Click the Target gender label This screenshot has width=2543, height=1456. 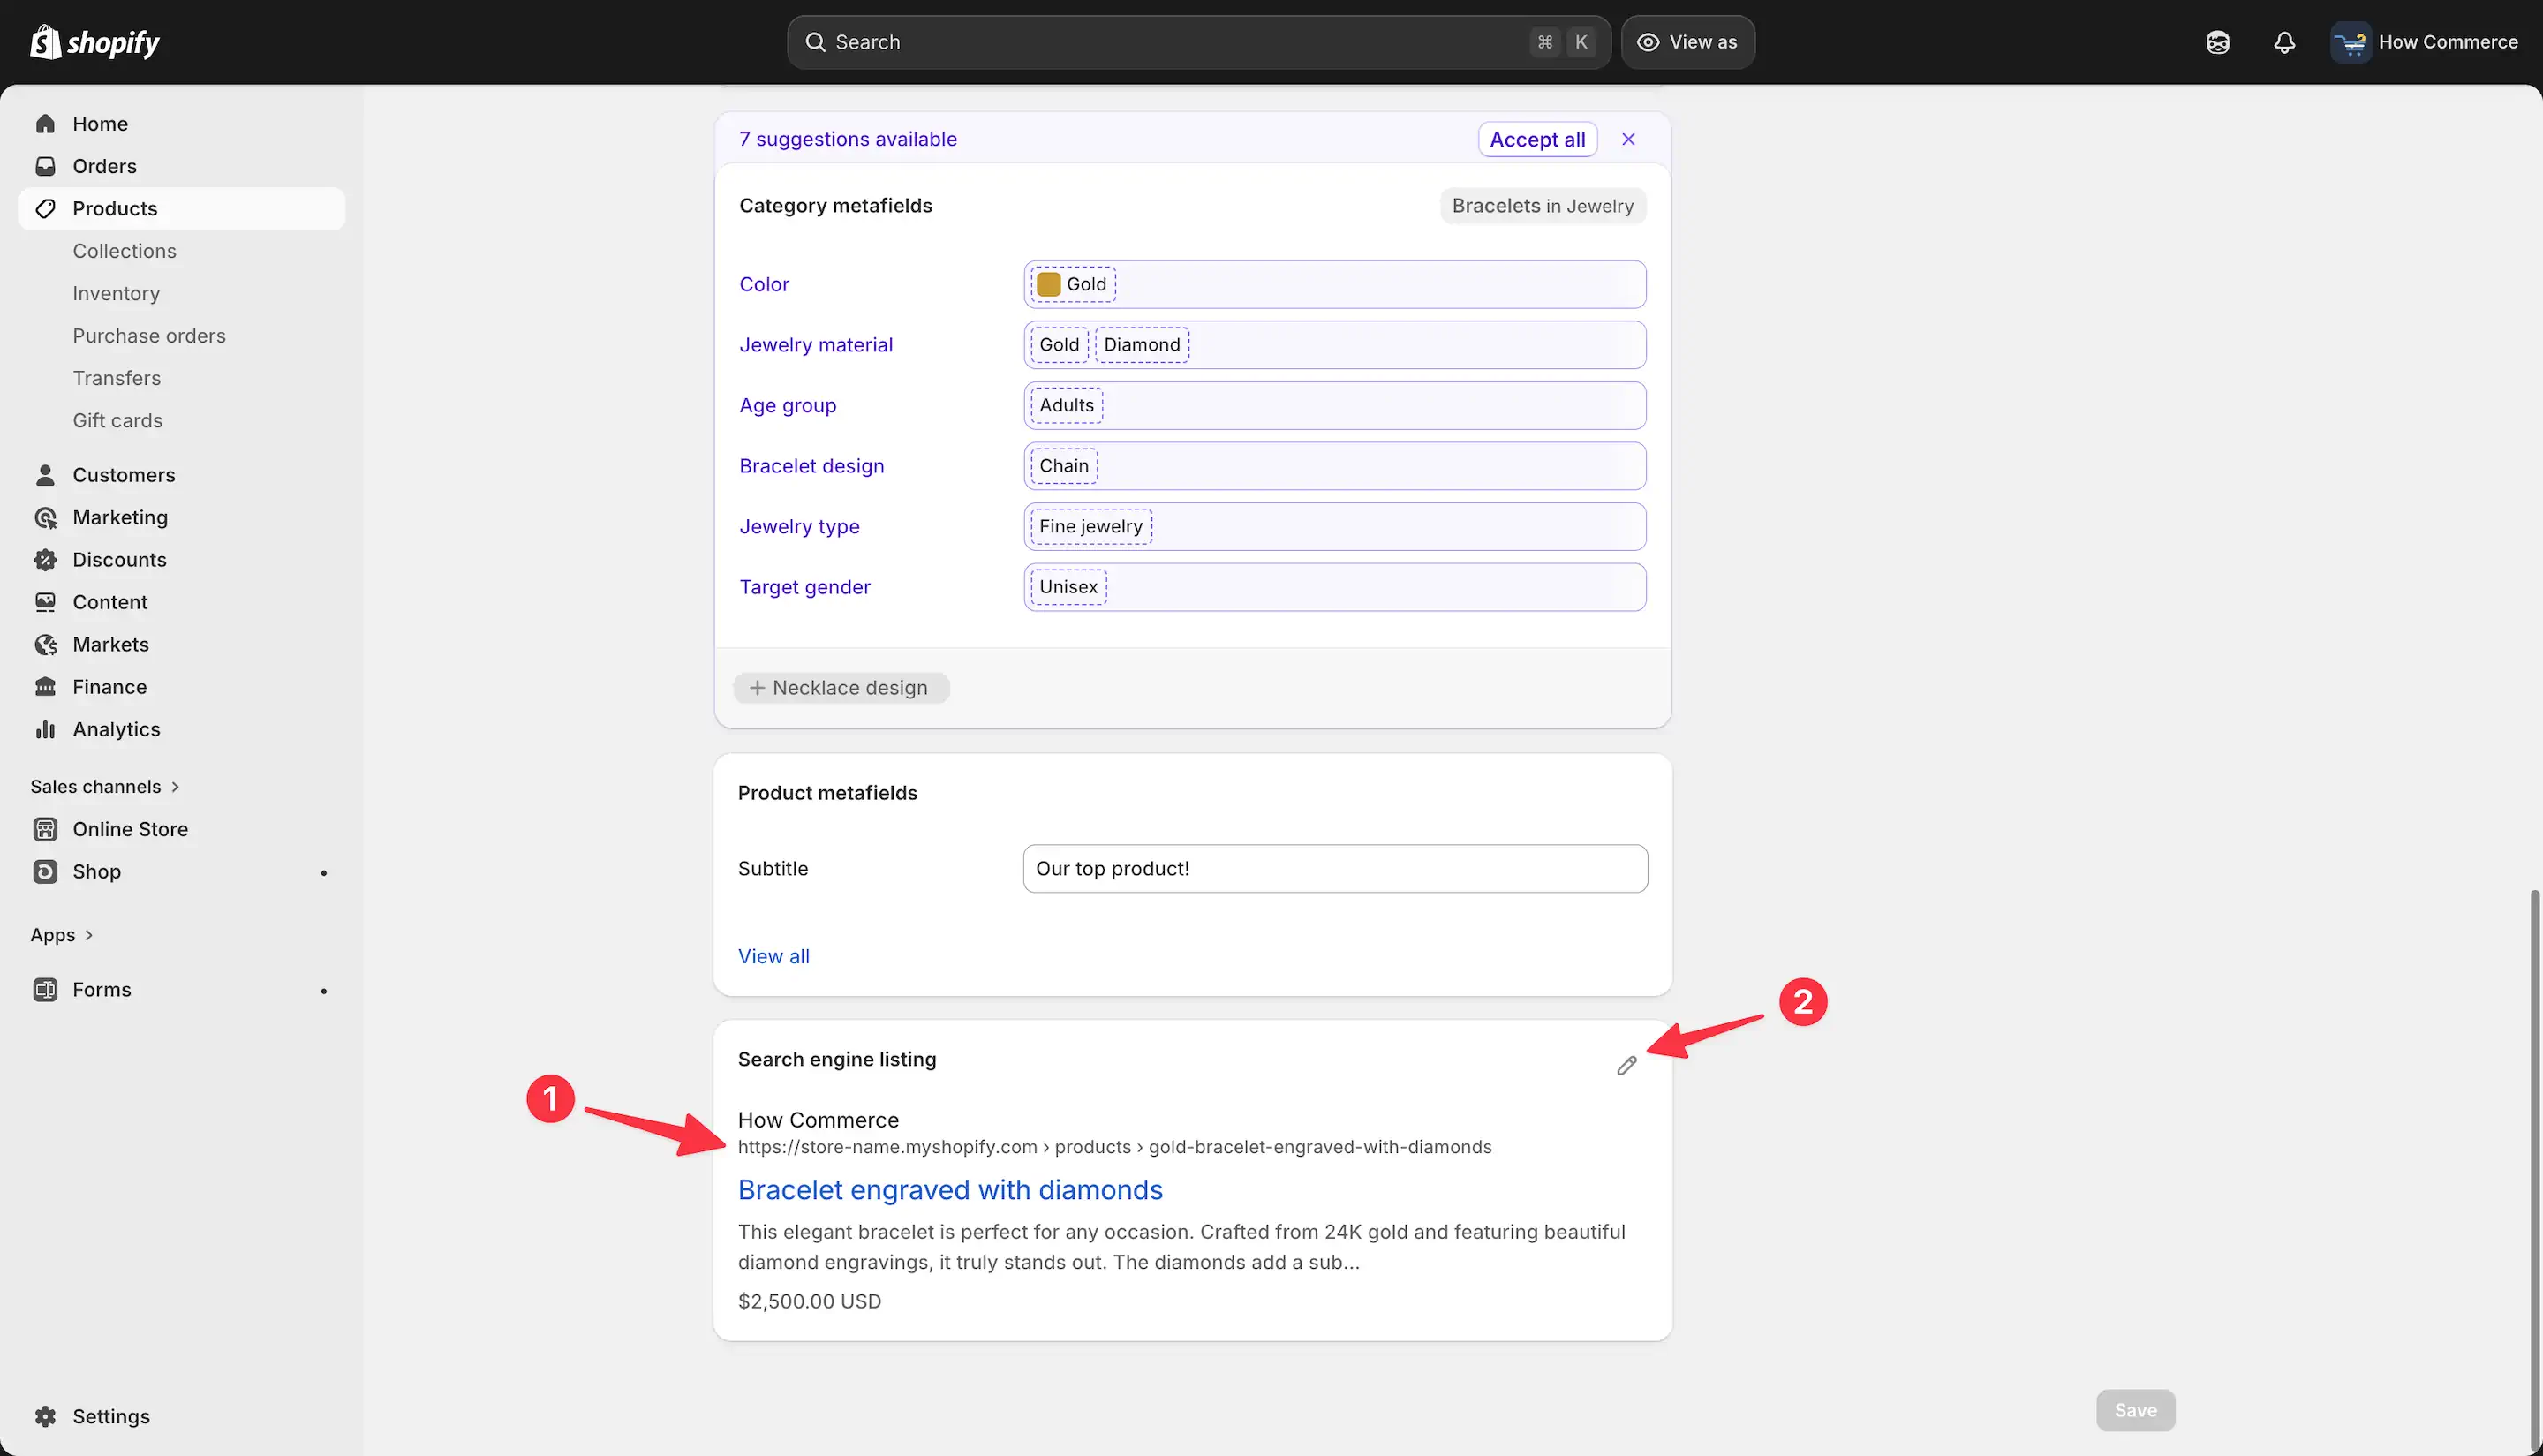pyautogui.click(x=804, y=587)
